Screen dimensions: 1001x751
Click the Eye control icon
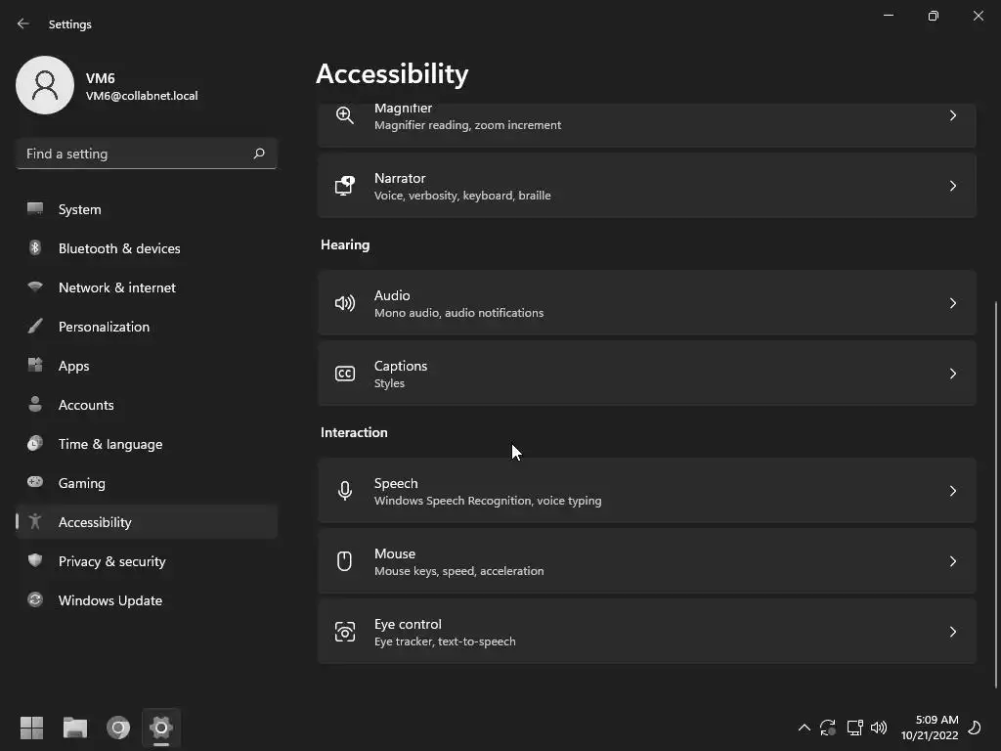(345, 632)
